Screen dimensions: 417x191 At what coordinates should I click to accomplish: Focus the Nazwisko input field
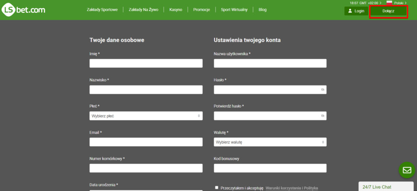point(146,90)
